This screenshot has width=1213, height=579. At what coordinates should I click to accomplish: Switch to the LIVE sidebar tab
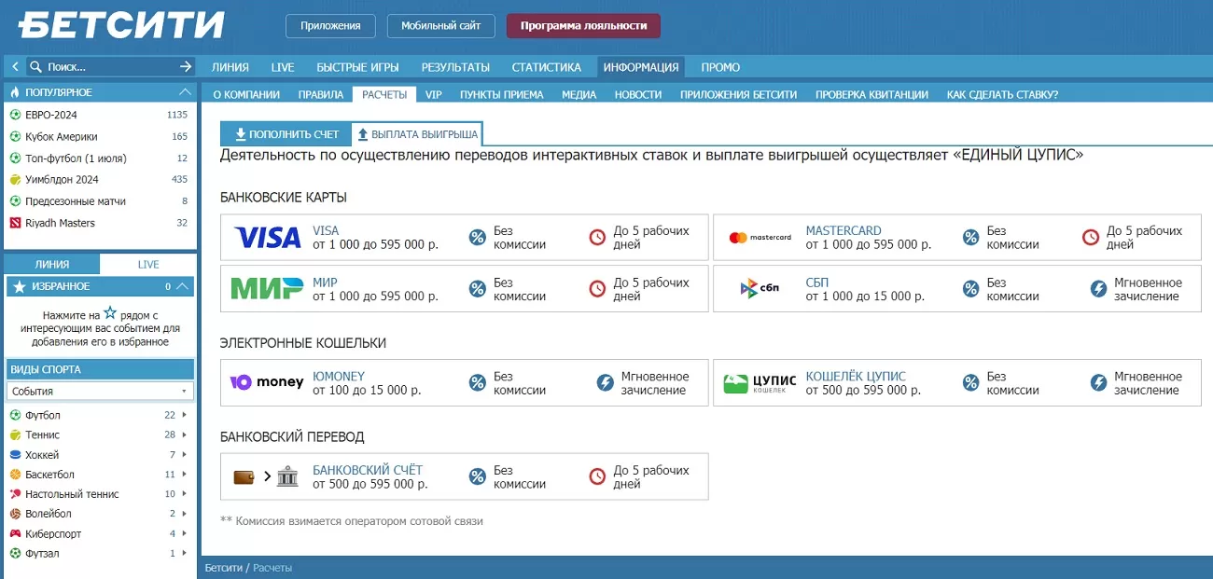point(148,264)
